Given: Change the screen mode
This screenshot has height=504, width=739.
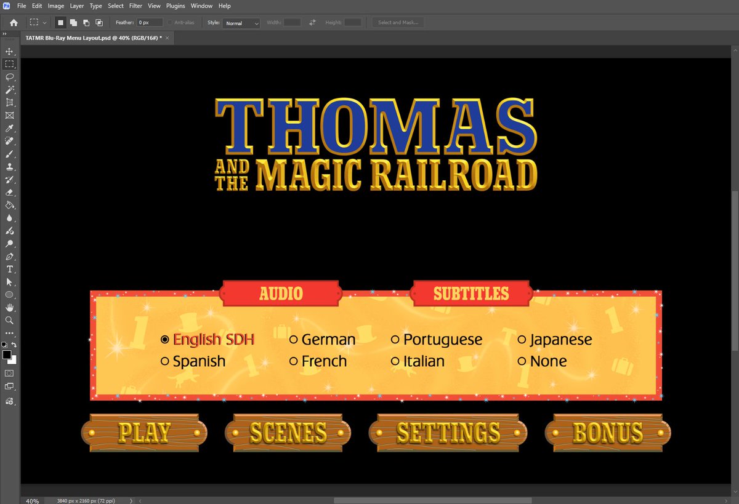Looking at the screenshot, I should [10, 386].
